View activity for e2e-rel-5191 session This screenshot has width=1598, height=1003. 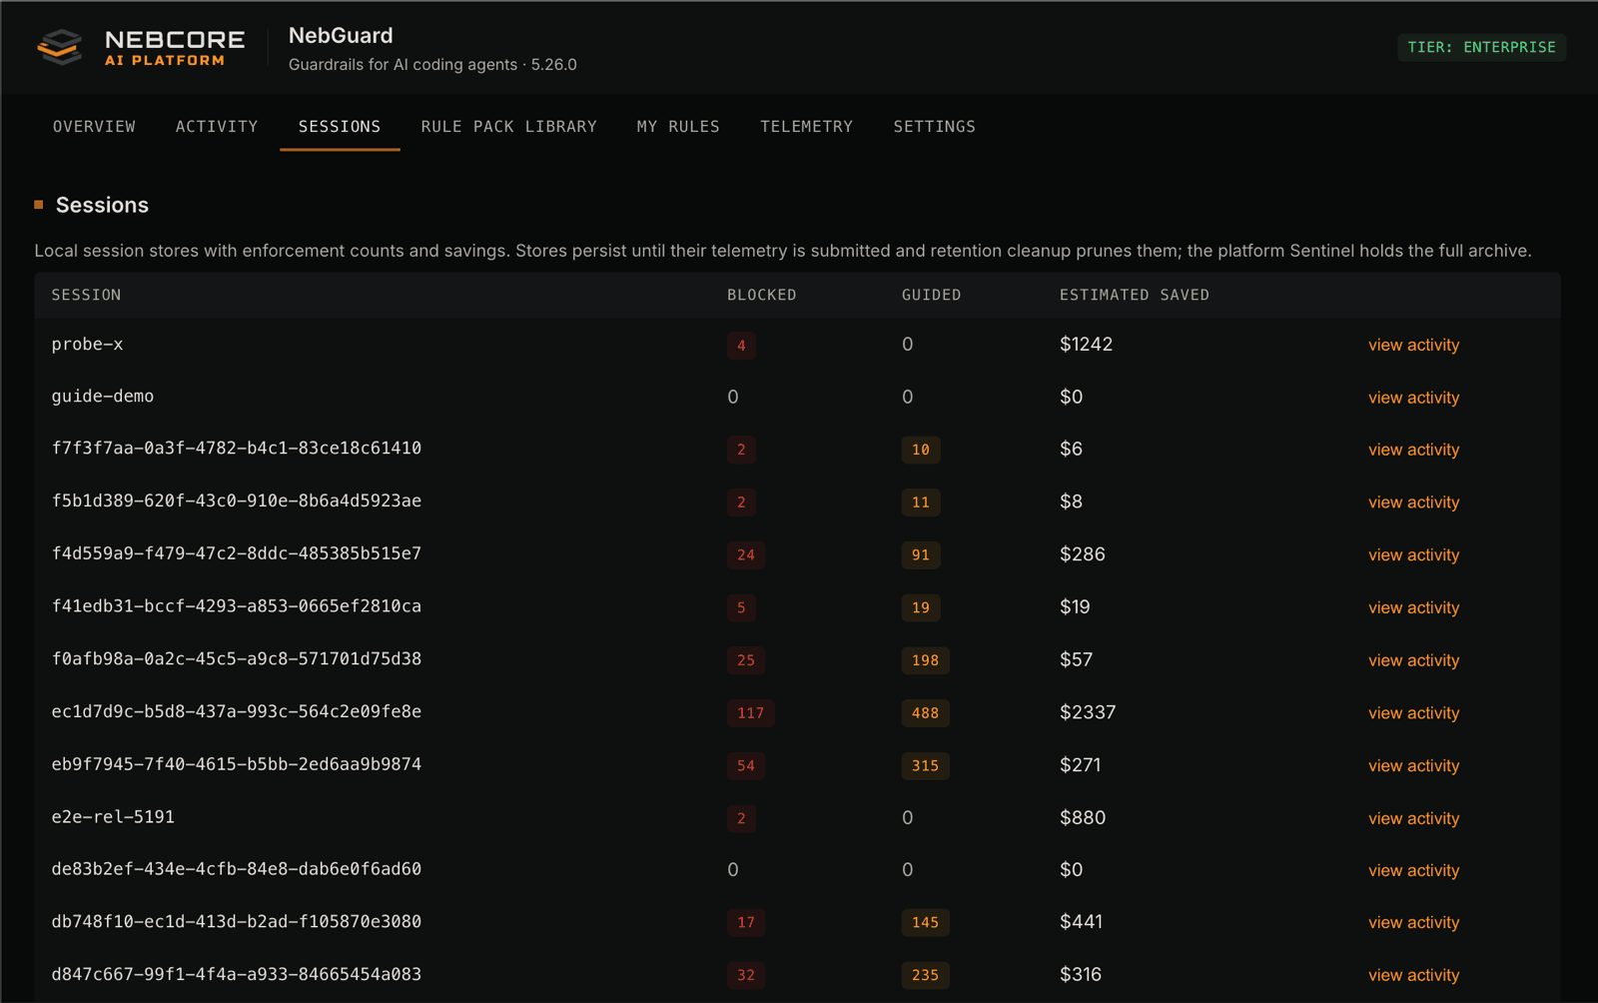pyautogui.click(x=1413, y=818)
